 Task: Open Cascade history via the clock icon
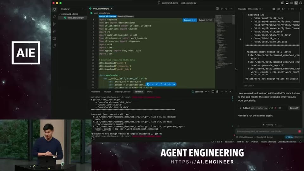(292, 9)
